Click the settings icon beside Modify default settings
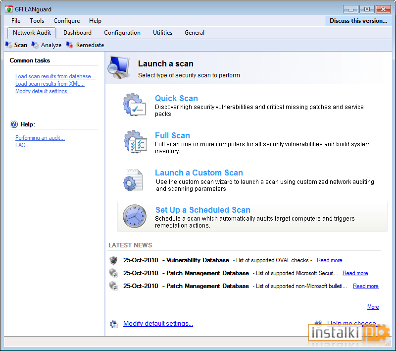This screenshot has height=351, width=396. click(x=114, y=324)
